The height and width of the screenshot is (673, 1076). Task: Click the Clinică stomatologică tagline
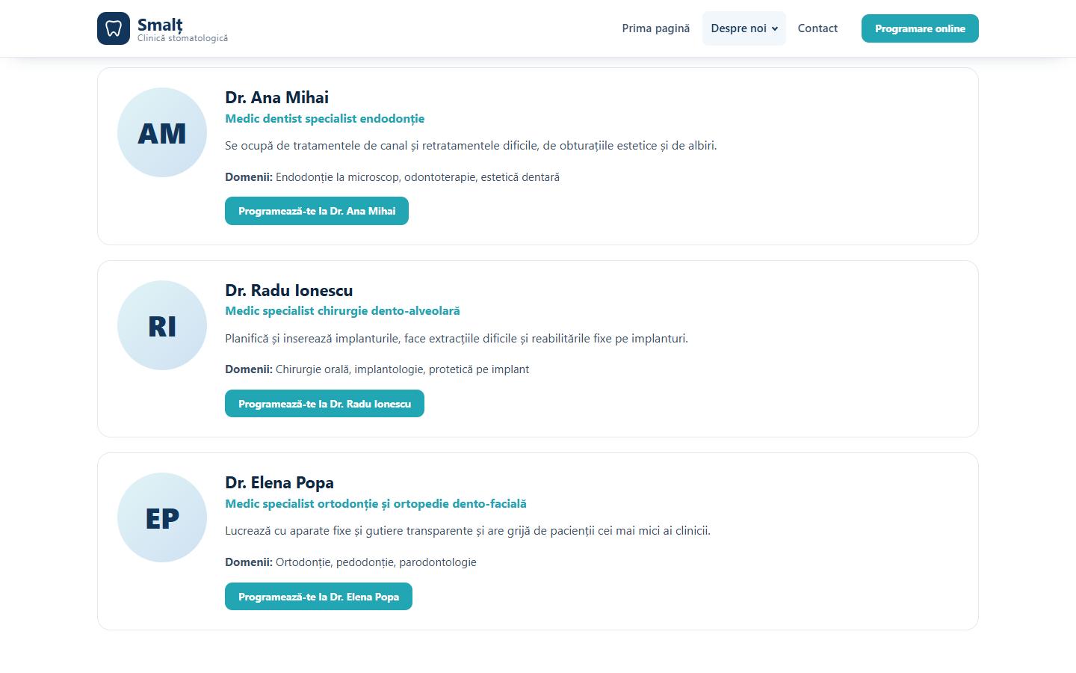[x=182, y=38]
